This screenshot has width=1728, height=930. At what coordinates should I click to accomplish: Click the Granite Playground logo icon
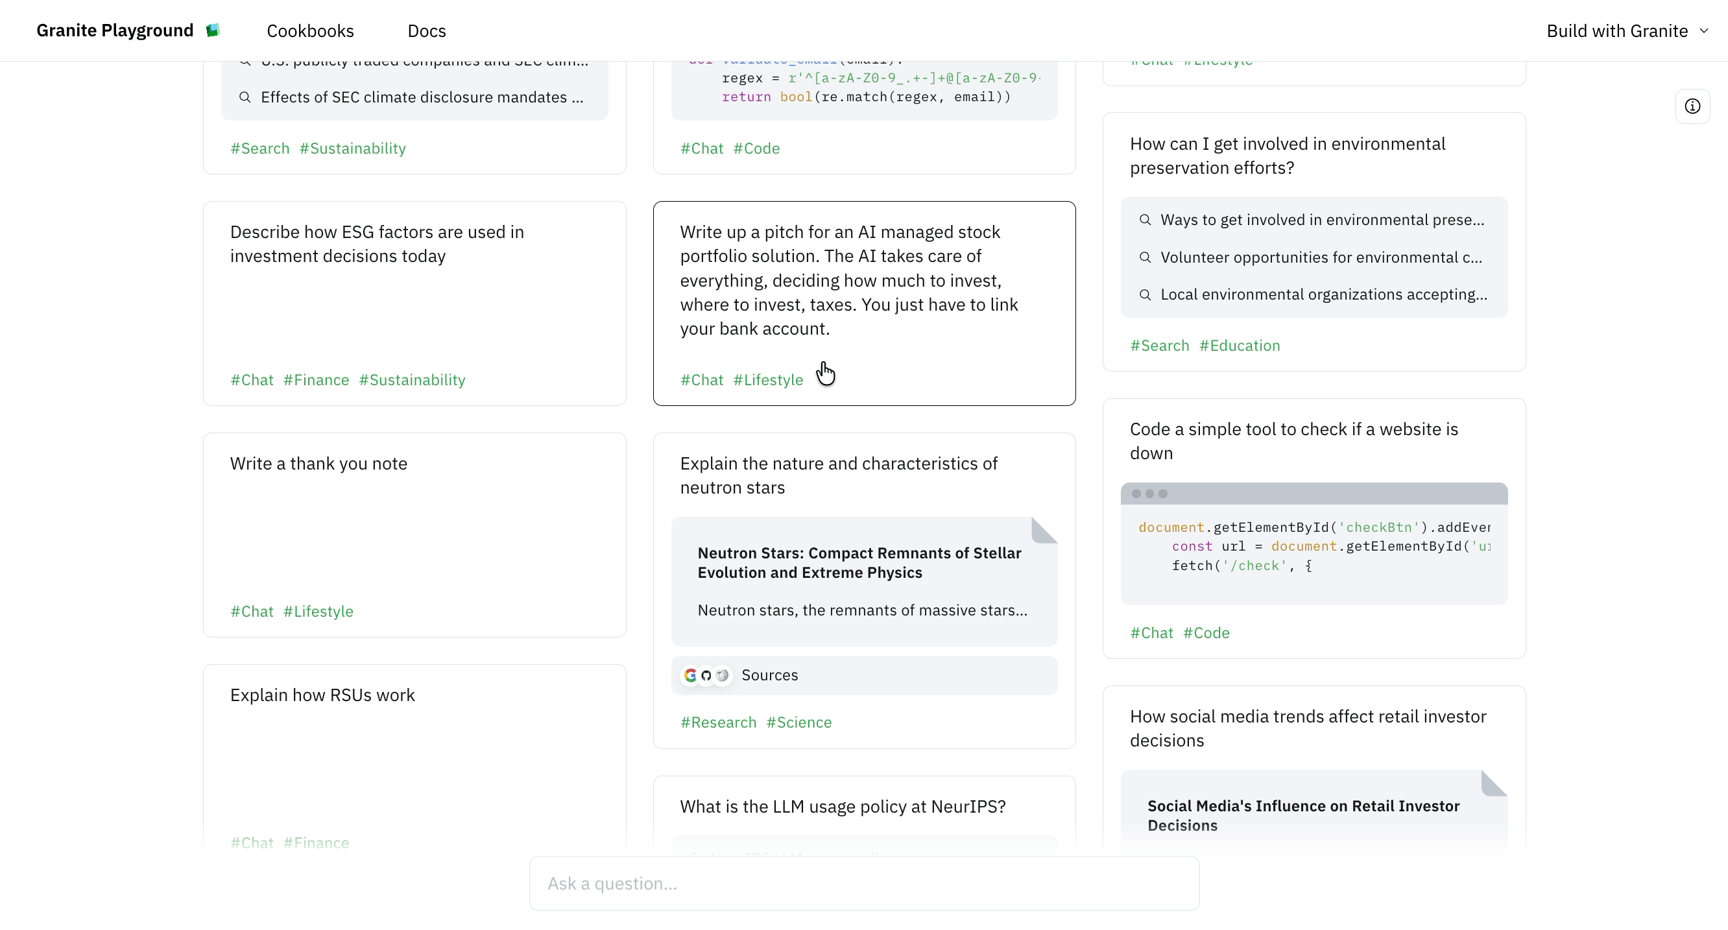tap(213, 30)
